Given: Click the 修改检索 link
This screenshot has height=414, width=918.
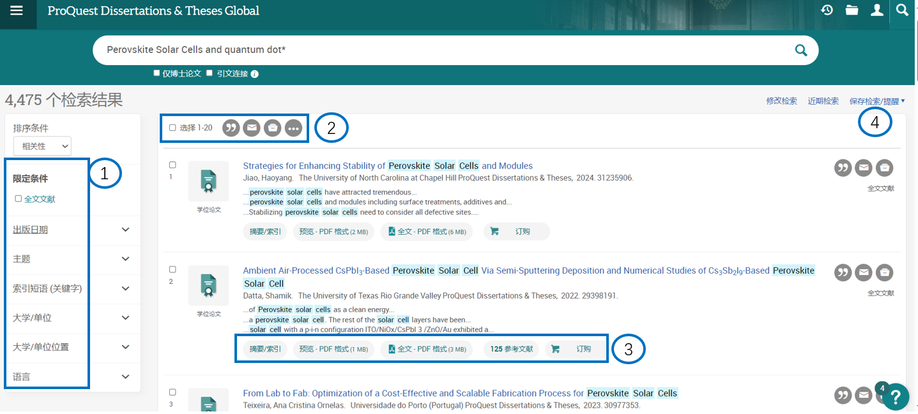Looking at the screenshot, I should click(x=781, y=101).
